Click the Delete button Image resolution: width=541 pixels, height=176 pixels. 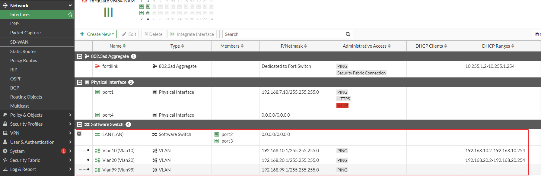pos(153,34)
